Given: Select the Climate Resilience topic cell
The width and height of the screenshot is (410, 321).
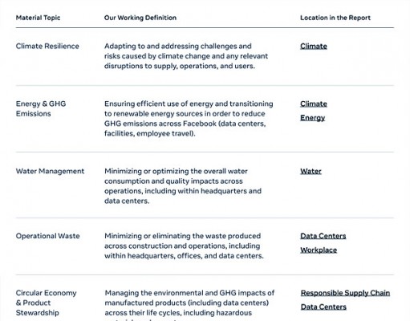Looking at the screenshot, I should tap(47, 46).
